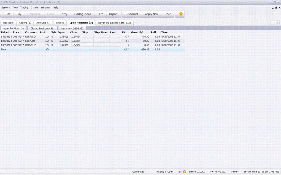Click the yellow lightbulb tips icon
Screen dimensions: 281x175
point(180,14)
